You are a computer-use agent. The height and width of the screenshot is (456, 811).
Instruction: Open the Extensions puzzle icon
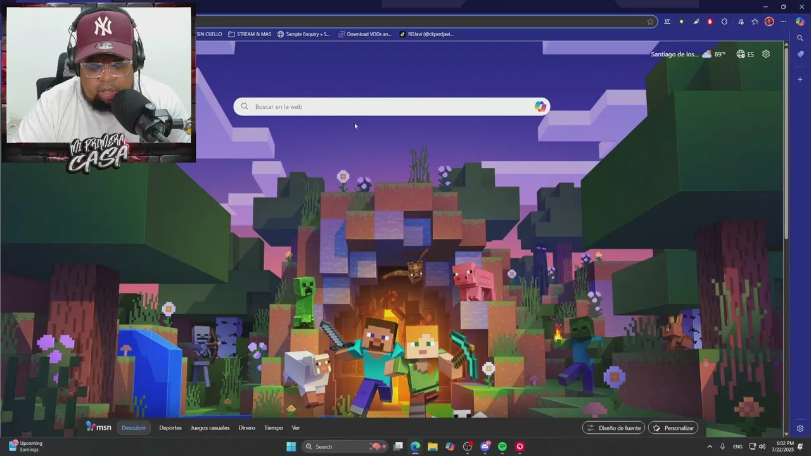724,22
